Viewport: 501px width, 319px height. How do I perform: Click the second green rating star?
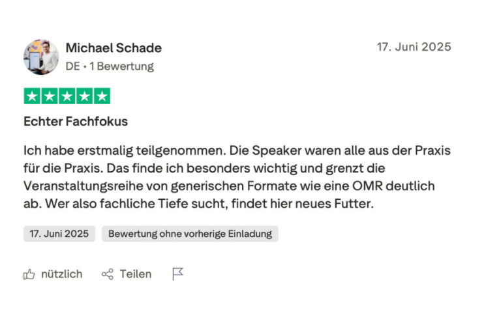point(50,96)
